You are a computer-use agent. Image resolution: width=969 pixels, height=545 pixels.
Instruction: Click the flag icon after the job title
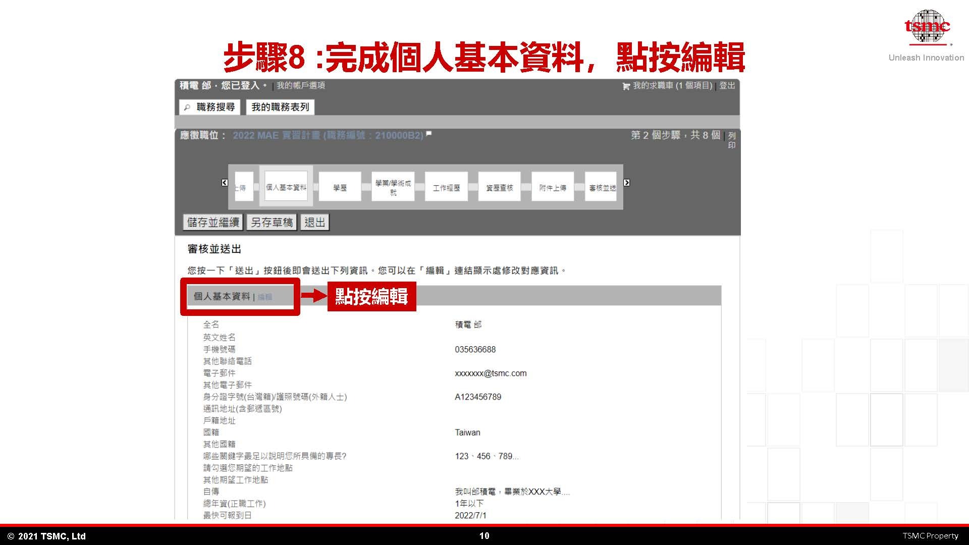click(x=428, y=134)
